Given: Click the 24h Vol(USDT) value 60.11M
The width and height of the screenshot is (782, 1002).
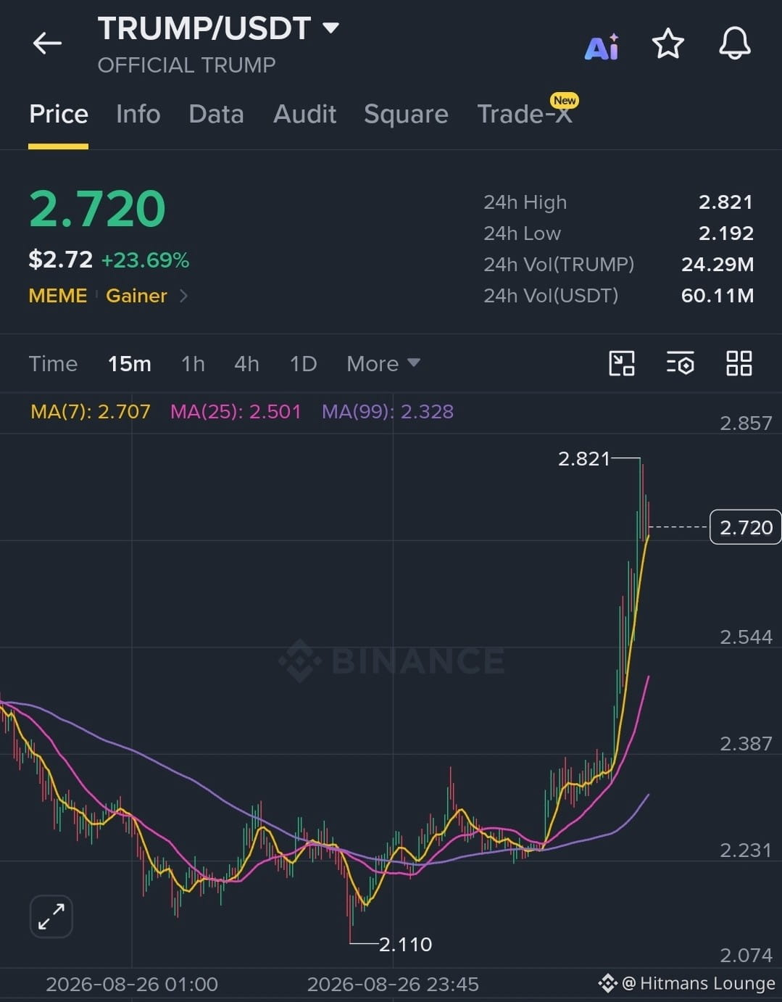Looking at the screenshot, I should click(x=717, y=296).
